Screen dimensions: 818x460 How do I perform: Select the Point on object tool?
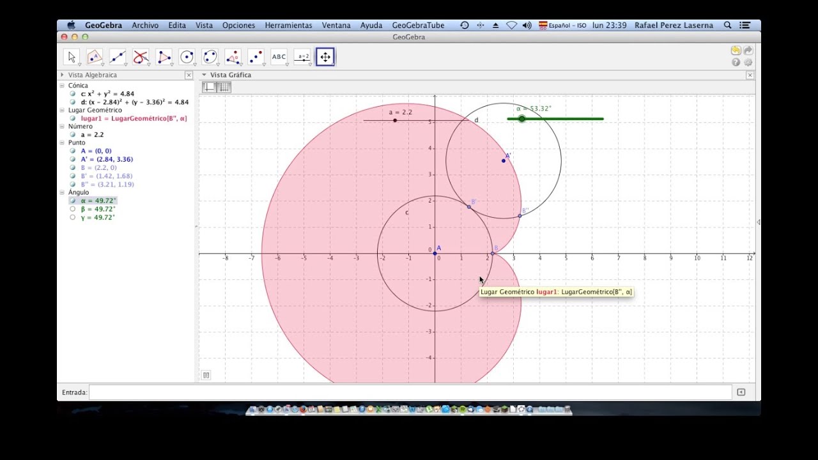95,57
